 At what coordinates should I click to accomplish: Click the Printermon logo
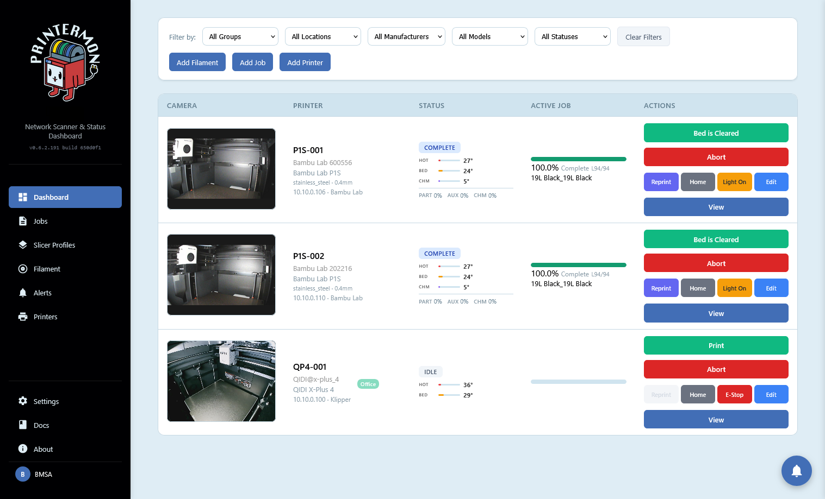[65, 61]
